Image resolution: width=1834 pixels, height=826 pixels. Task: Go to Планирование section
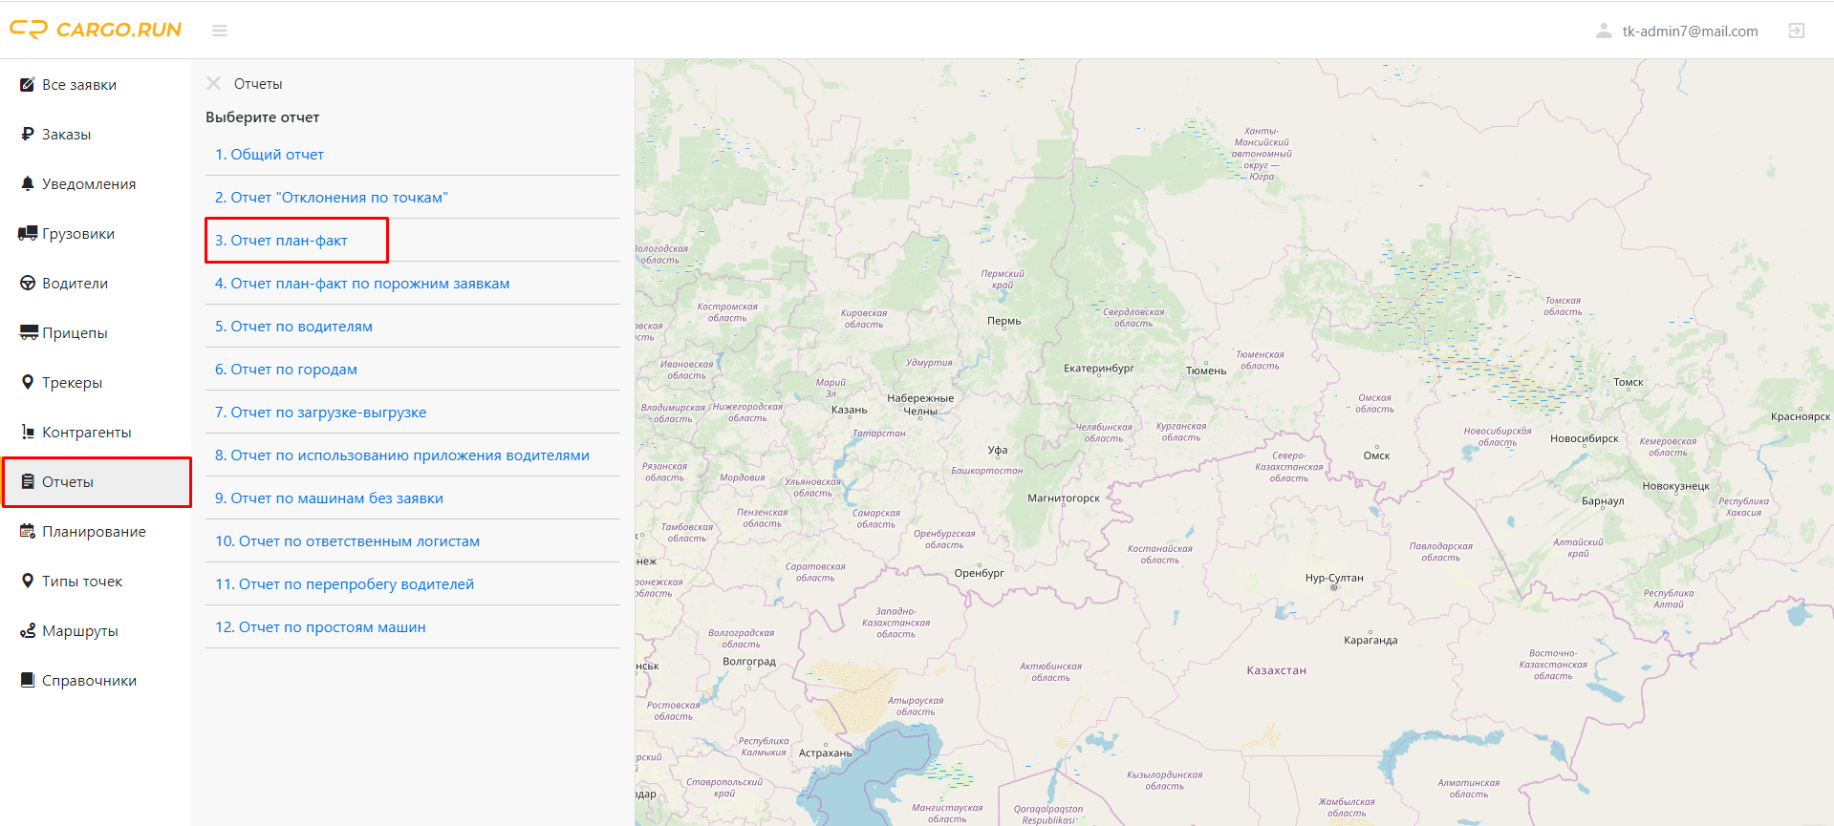(96, 531)
